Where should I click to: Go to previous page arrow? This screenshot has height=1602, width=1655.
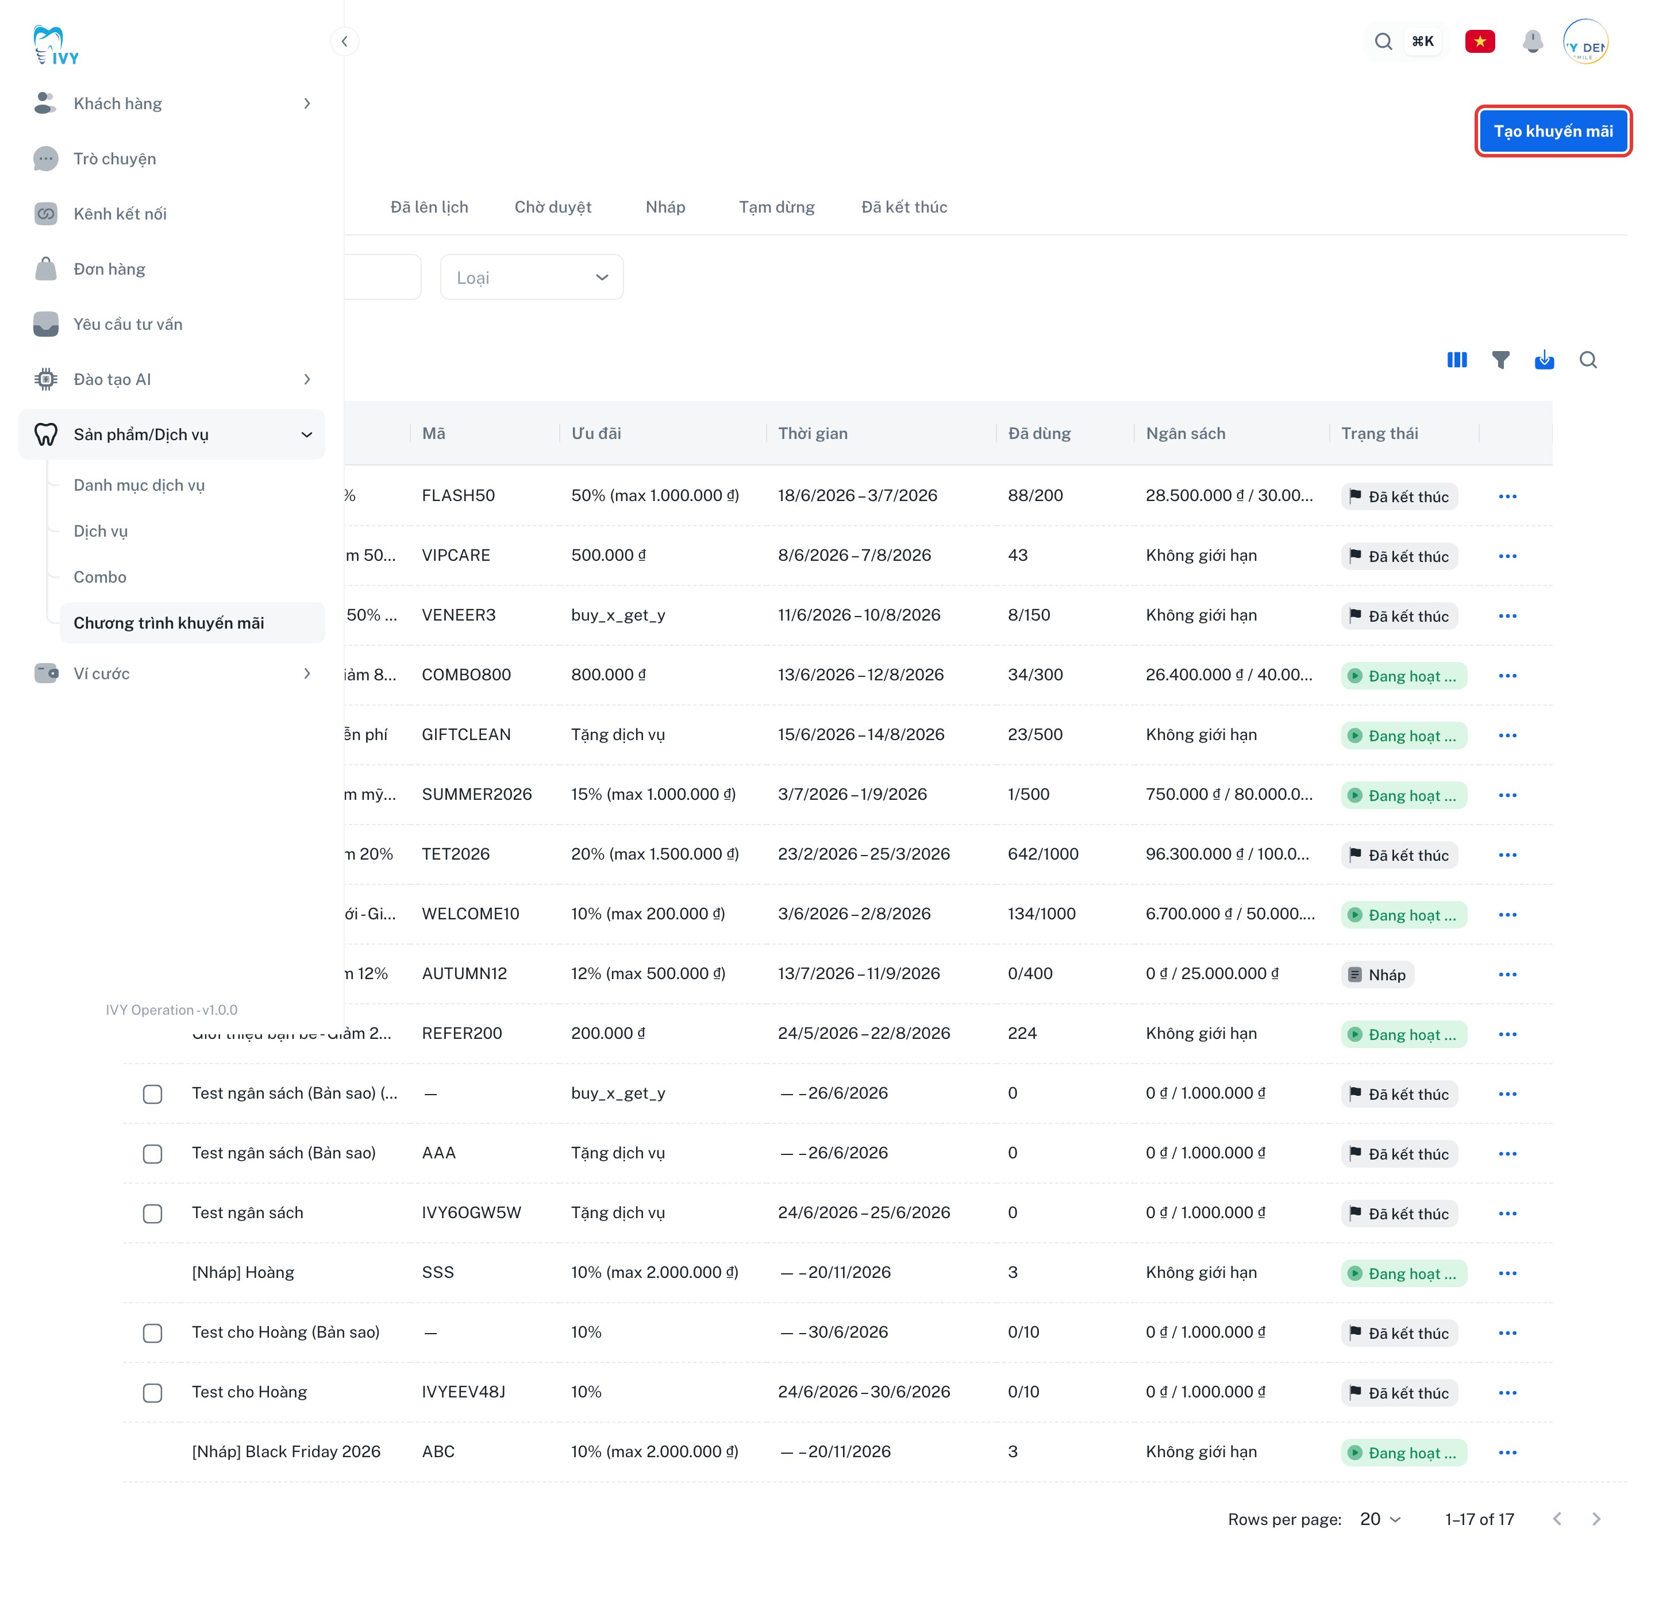tap(1557, 1519)
